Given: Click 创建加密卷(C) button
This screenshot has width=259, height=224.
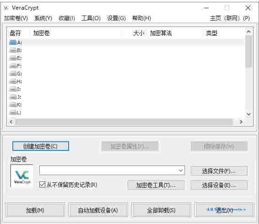Looking at the screenshot, I should pyautogui.click(x=41, y=146).
